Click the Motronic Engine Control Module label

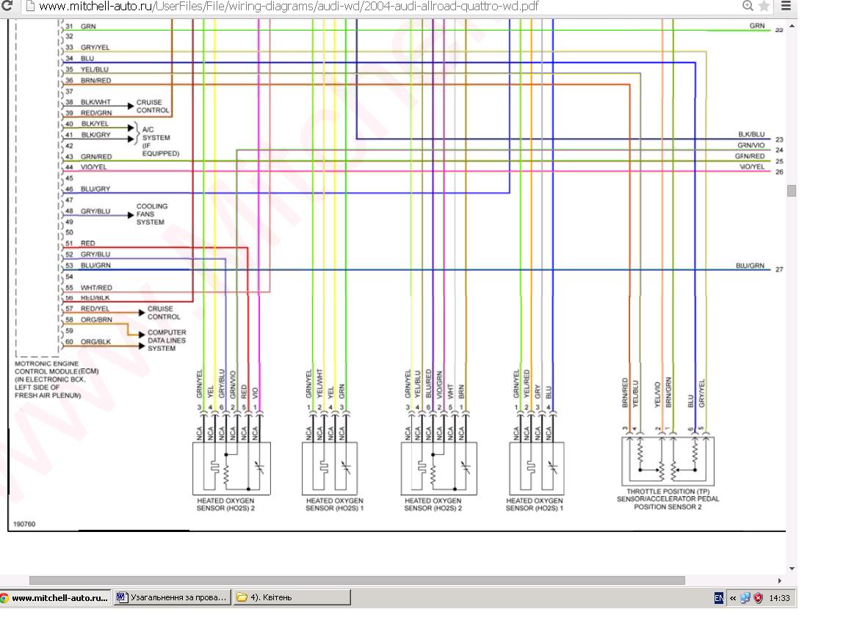click(x=57, y=379)
